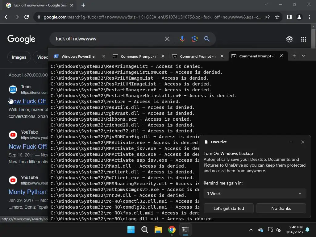The width and height of the screenshot is (316, 237).
Task: Click the Chrome forward arrow
Action: [x=17, y=17]
